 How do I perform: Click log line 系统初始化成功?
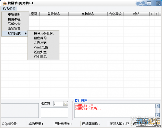pos(87,109)
